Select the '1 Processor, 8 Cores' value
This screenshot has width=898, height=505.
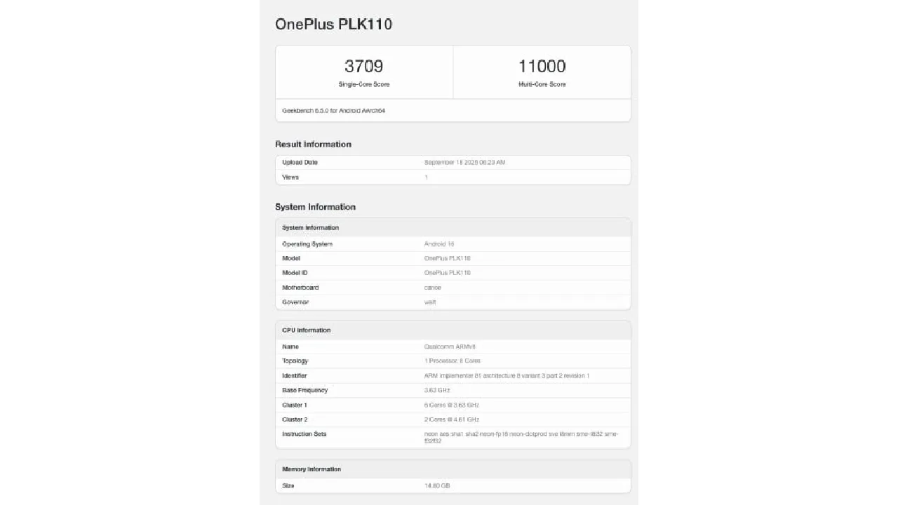[x=453, y=361]
